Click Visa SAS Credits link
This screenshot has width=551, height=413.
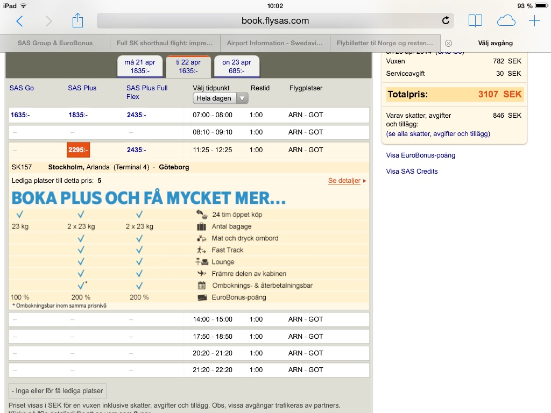click(412, 172)
